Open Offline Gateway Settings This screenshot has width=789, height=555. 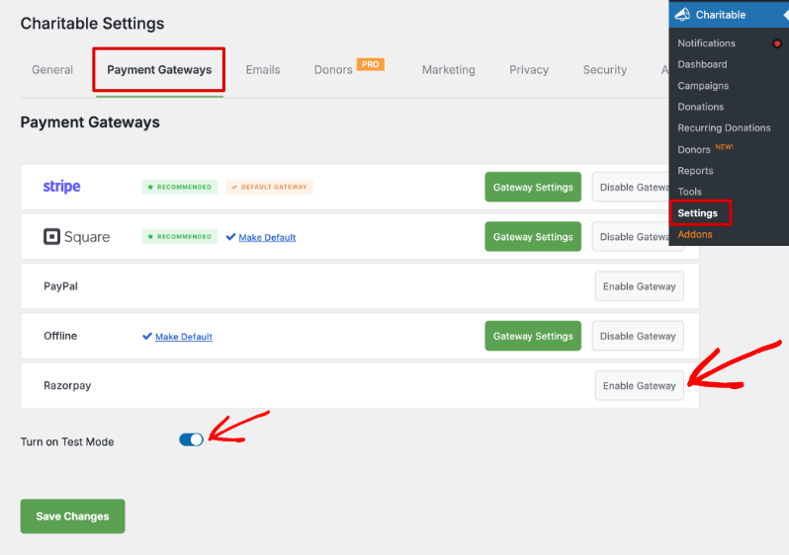tap(533, 336)
